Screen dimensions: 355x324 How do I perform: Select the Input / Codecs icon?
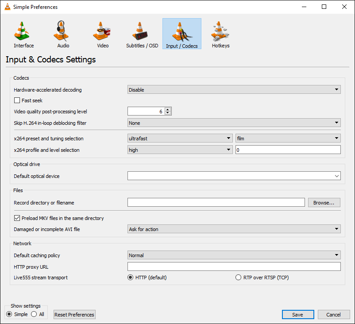click(x=181, y=34)
